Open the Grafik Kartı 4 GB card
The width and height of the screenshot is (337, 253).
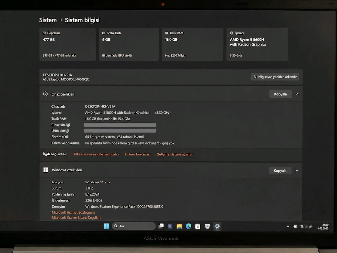click(x=129, y=44)
